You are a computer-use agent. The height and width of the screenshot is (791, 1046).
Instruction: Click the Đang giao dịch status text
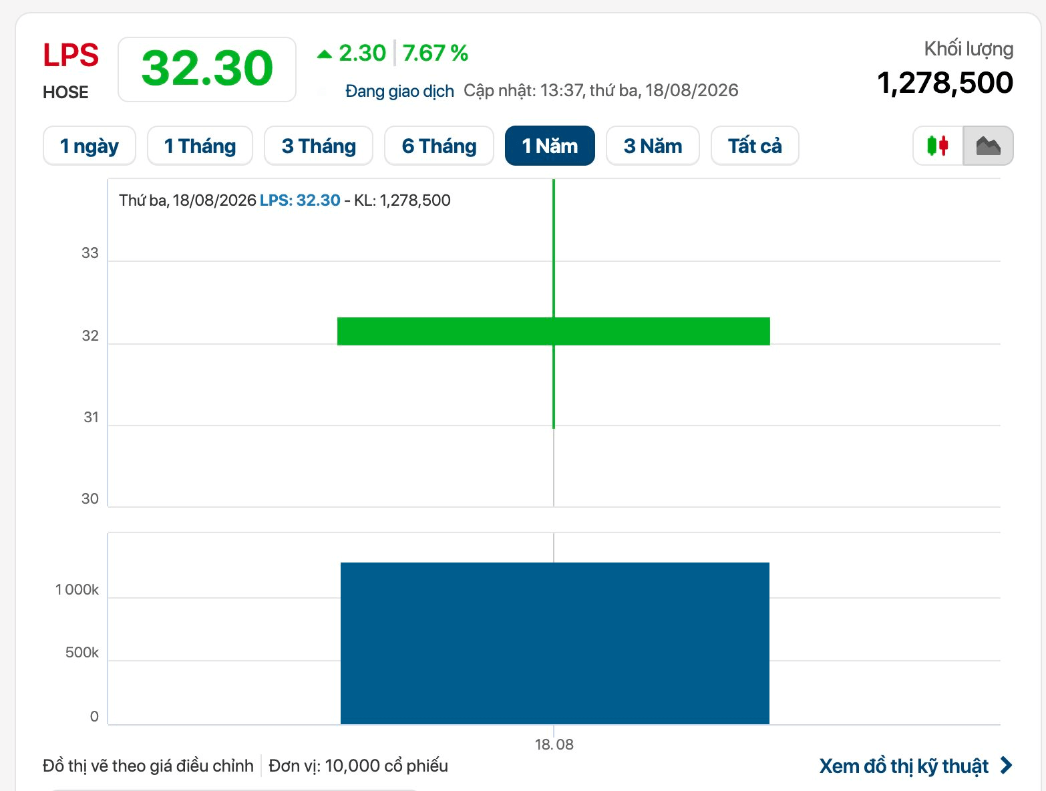click(399, 91)
